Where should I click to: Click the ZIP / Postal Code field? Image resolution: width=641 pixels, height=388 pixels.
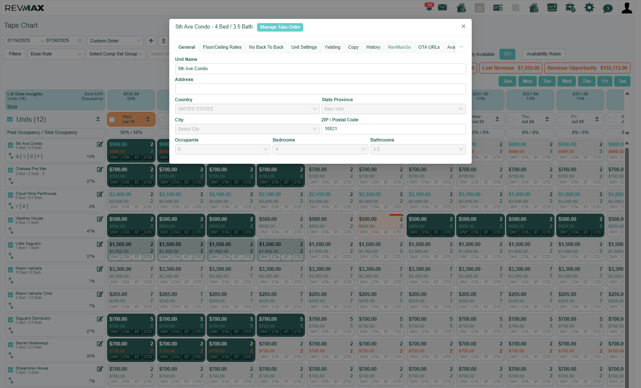point(394,129)
